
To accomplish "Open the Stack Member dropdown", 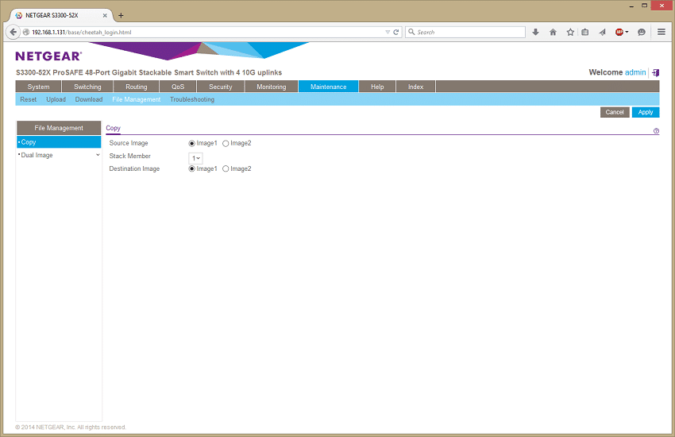I will (195, 158).
